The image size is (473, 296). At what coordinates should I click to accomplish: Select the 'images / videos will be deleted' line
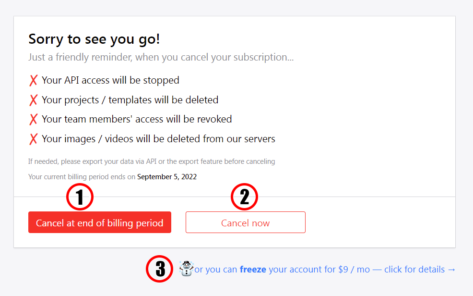coord(158,139)
